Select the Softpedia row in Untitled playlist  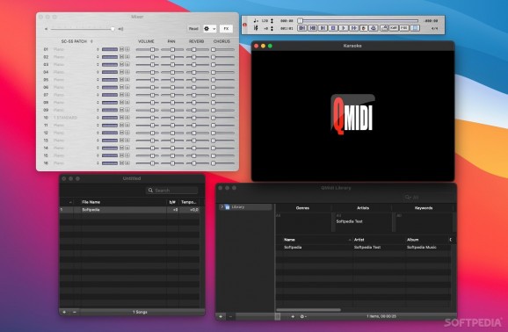pyautogui.click(x=129, y=210)
